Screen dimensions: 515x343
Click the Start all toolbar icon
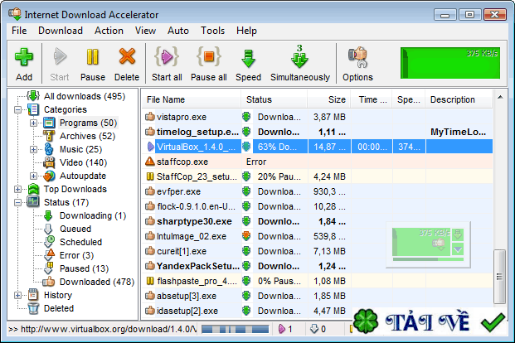point(167,64)
